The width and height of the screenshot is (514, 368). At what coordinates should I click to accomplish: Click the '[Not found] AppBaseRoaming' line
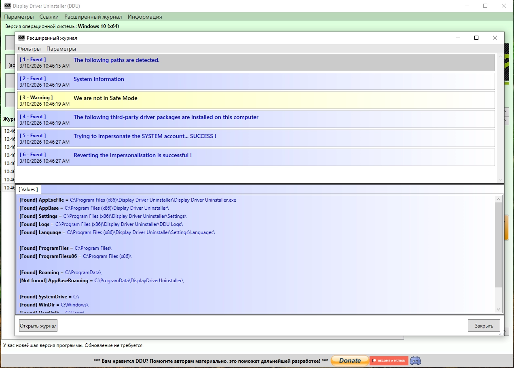point(102,281)
